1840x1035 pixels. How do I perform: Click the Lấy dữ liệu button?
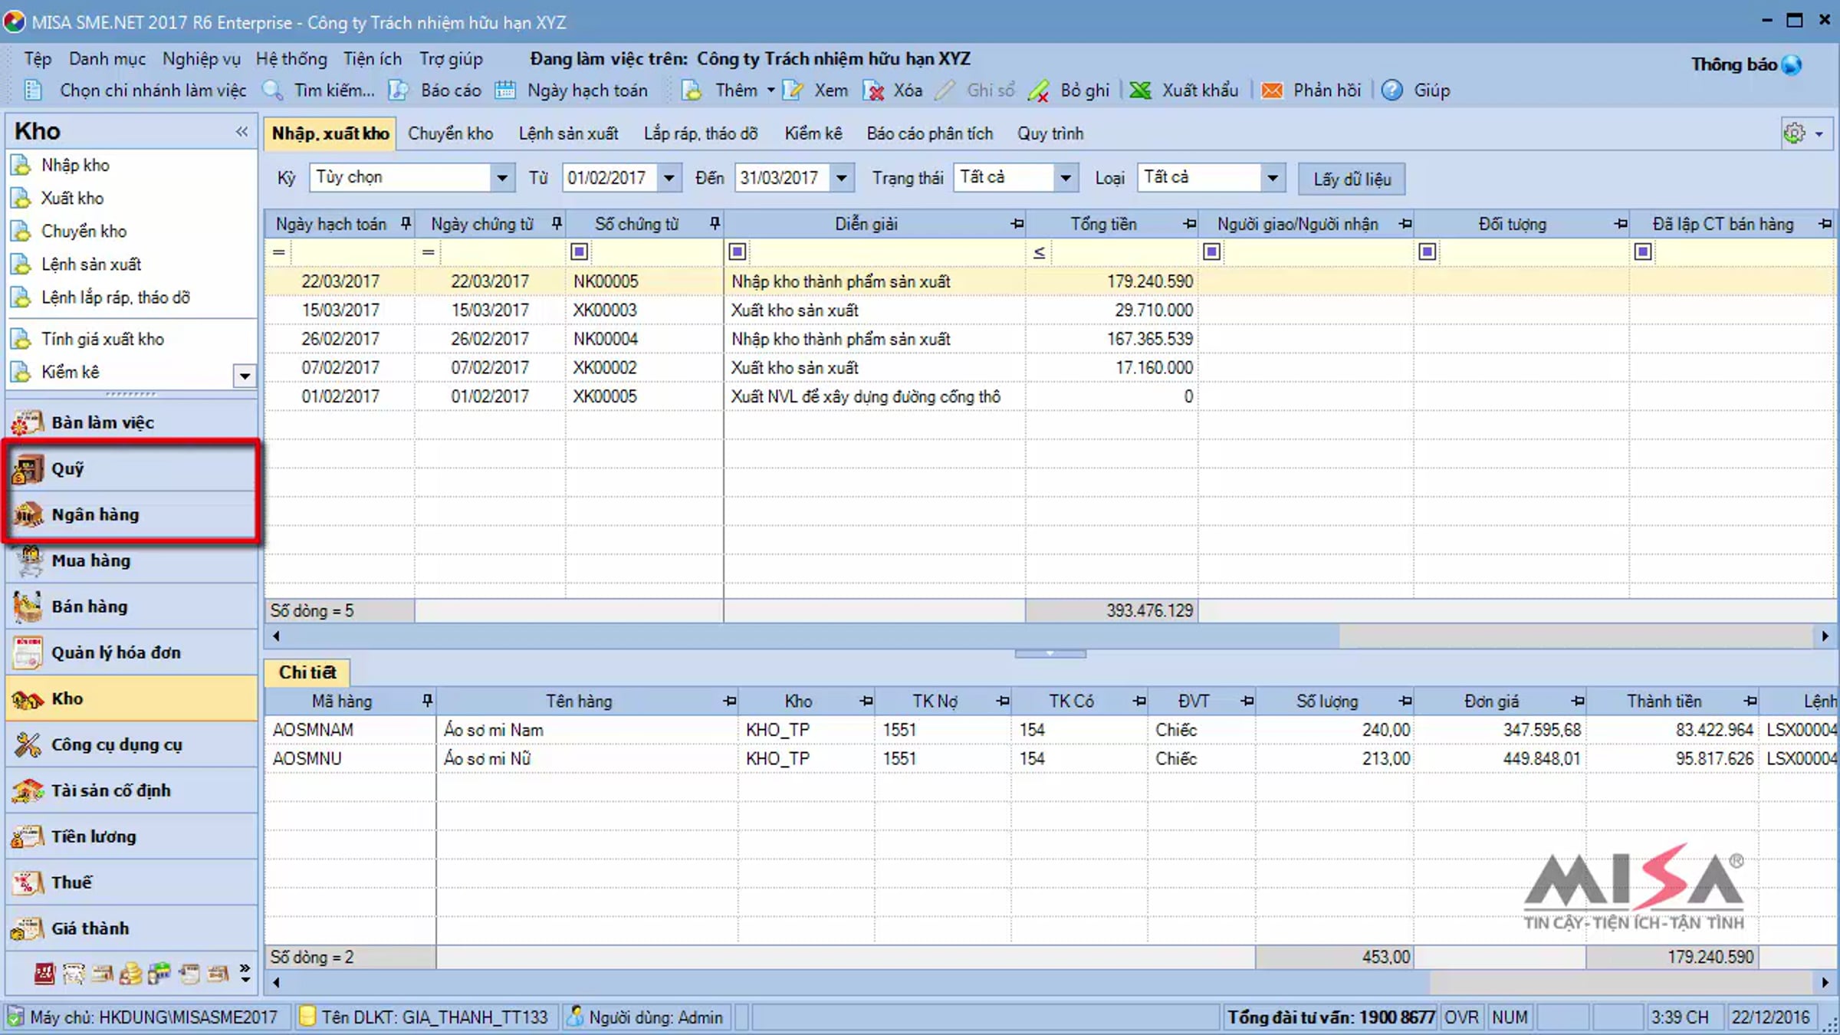(x=1352, y=179)
